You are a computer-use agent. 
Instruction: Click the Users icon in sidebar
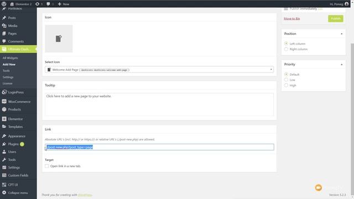coord(4,152)
